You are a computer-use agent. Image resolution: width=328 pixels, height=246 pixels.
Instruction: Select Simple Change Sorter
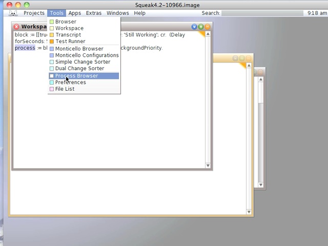84,61
